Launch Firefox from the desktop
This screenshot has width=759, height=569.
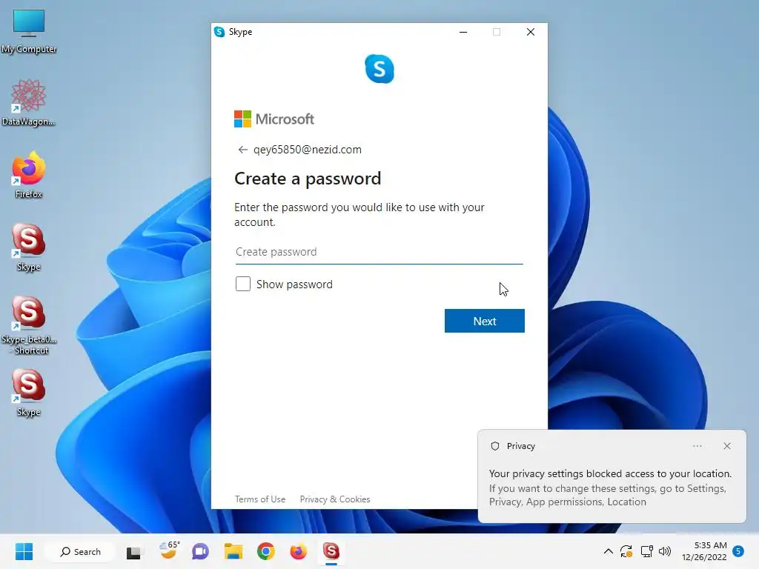(x=29, y=175)
